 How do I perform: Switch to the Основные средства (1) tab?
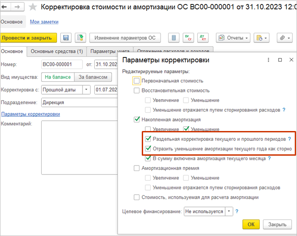[56, 52]
